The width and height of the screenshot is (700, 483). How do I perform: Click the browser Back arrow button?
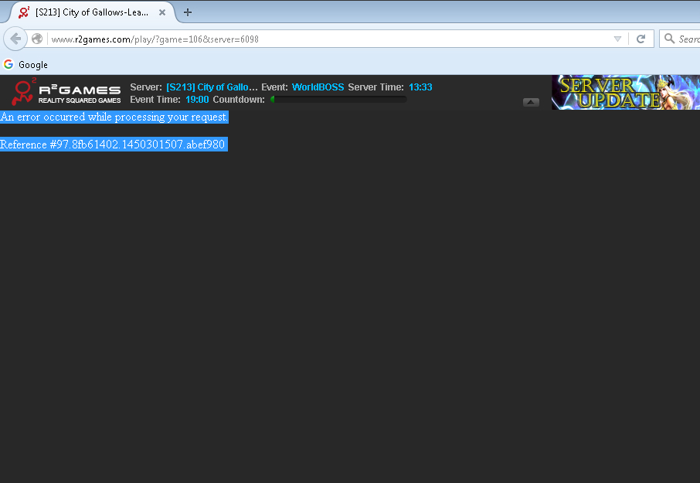(x=15, y=39)
